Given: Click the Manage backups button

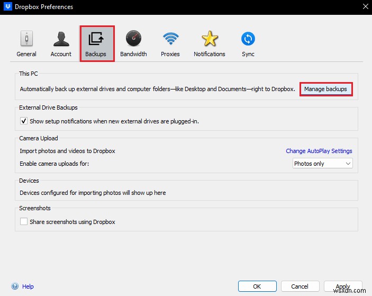Looking at the screenshot, I should (x=326, y=89).
